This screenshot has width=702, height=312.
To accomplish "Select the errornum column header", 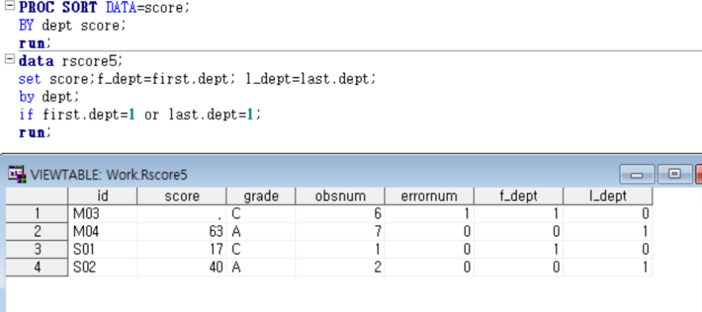I will click(x=429, y=196).
